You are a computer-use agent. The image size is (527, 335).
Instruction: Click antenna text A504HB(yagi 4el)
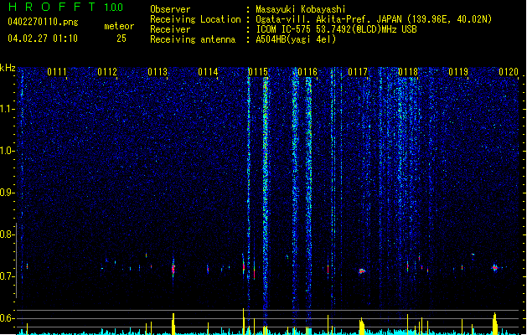point(296,39)
